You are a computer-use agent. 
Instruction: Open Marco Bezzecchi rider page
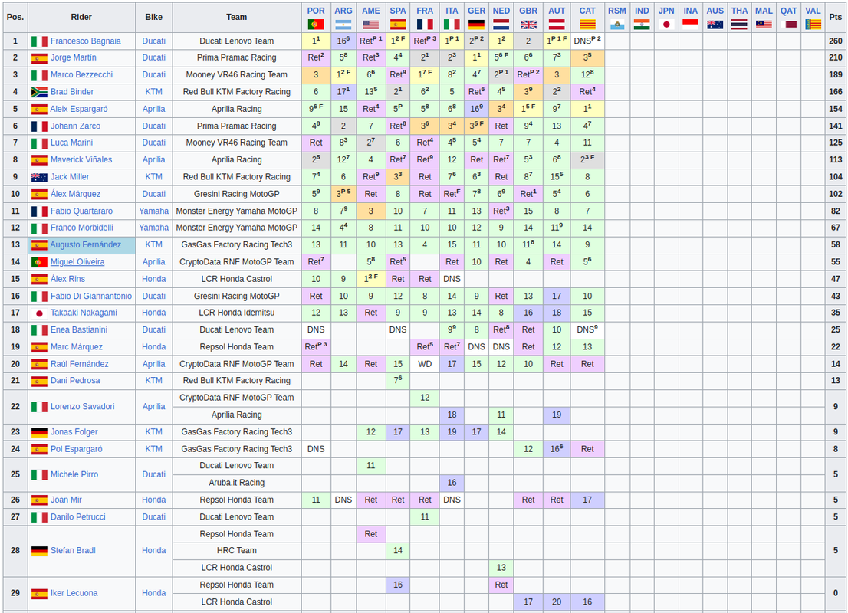coord(82,74)
